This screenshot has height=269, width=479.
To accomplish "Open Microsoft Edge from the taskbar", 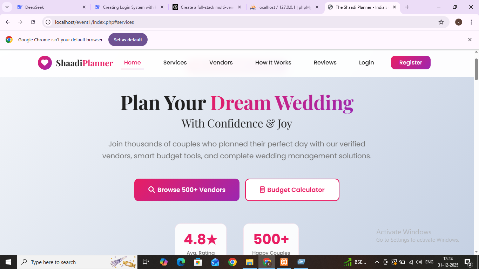I will pyautogui.click(x=181, y=262).
